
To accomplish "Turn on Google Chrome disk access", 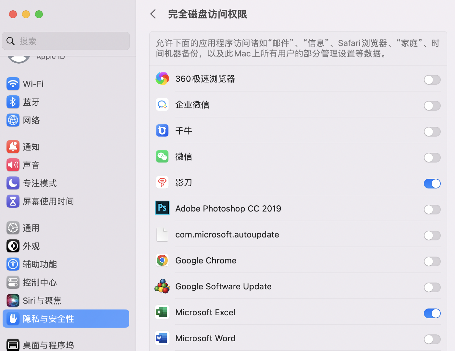I will (432, 261).
